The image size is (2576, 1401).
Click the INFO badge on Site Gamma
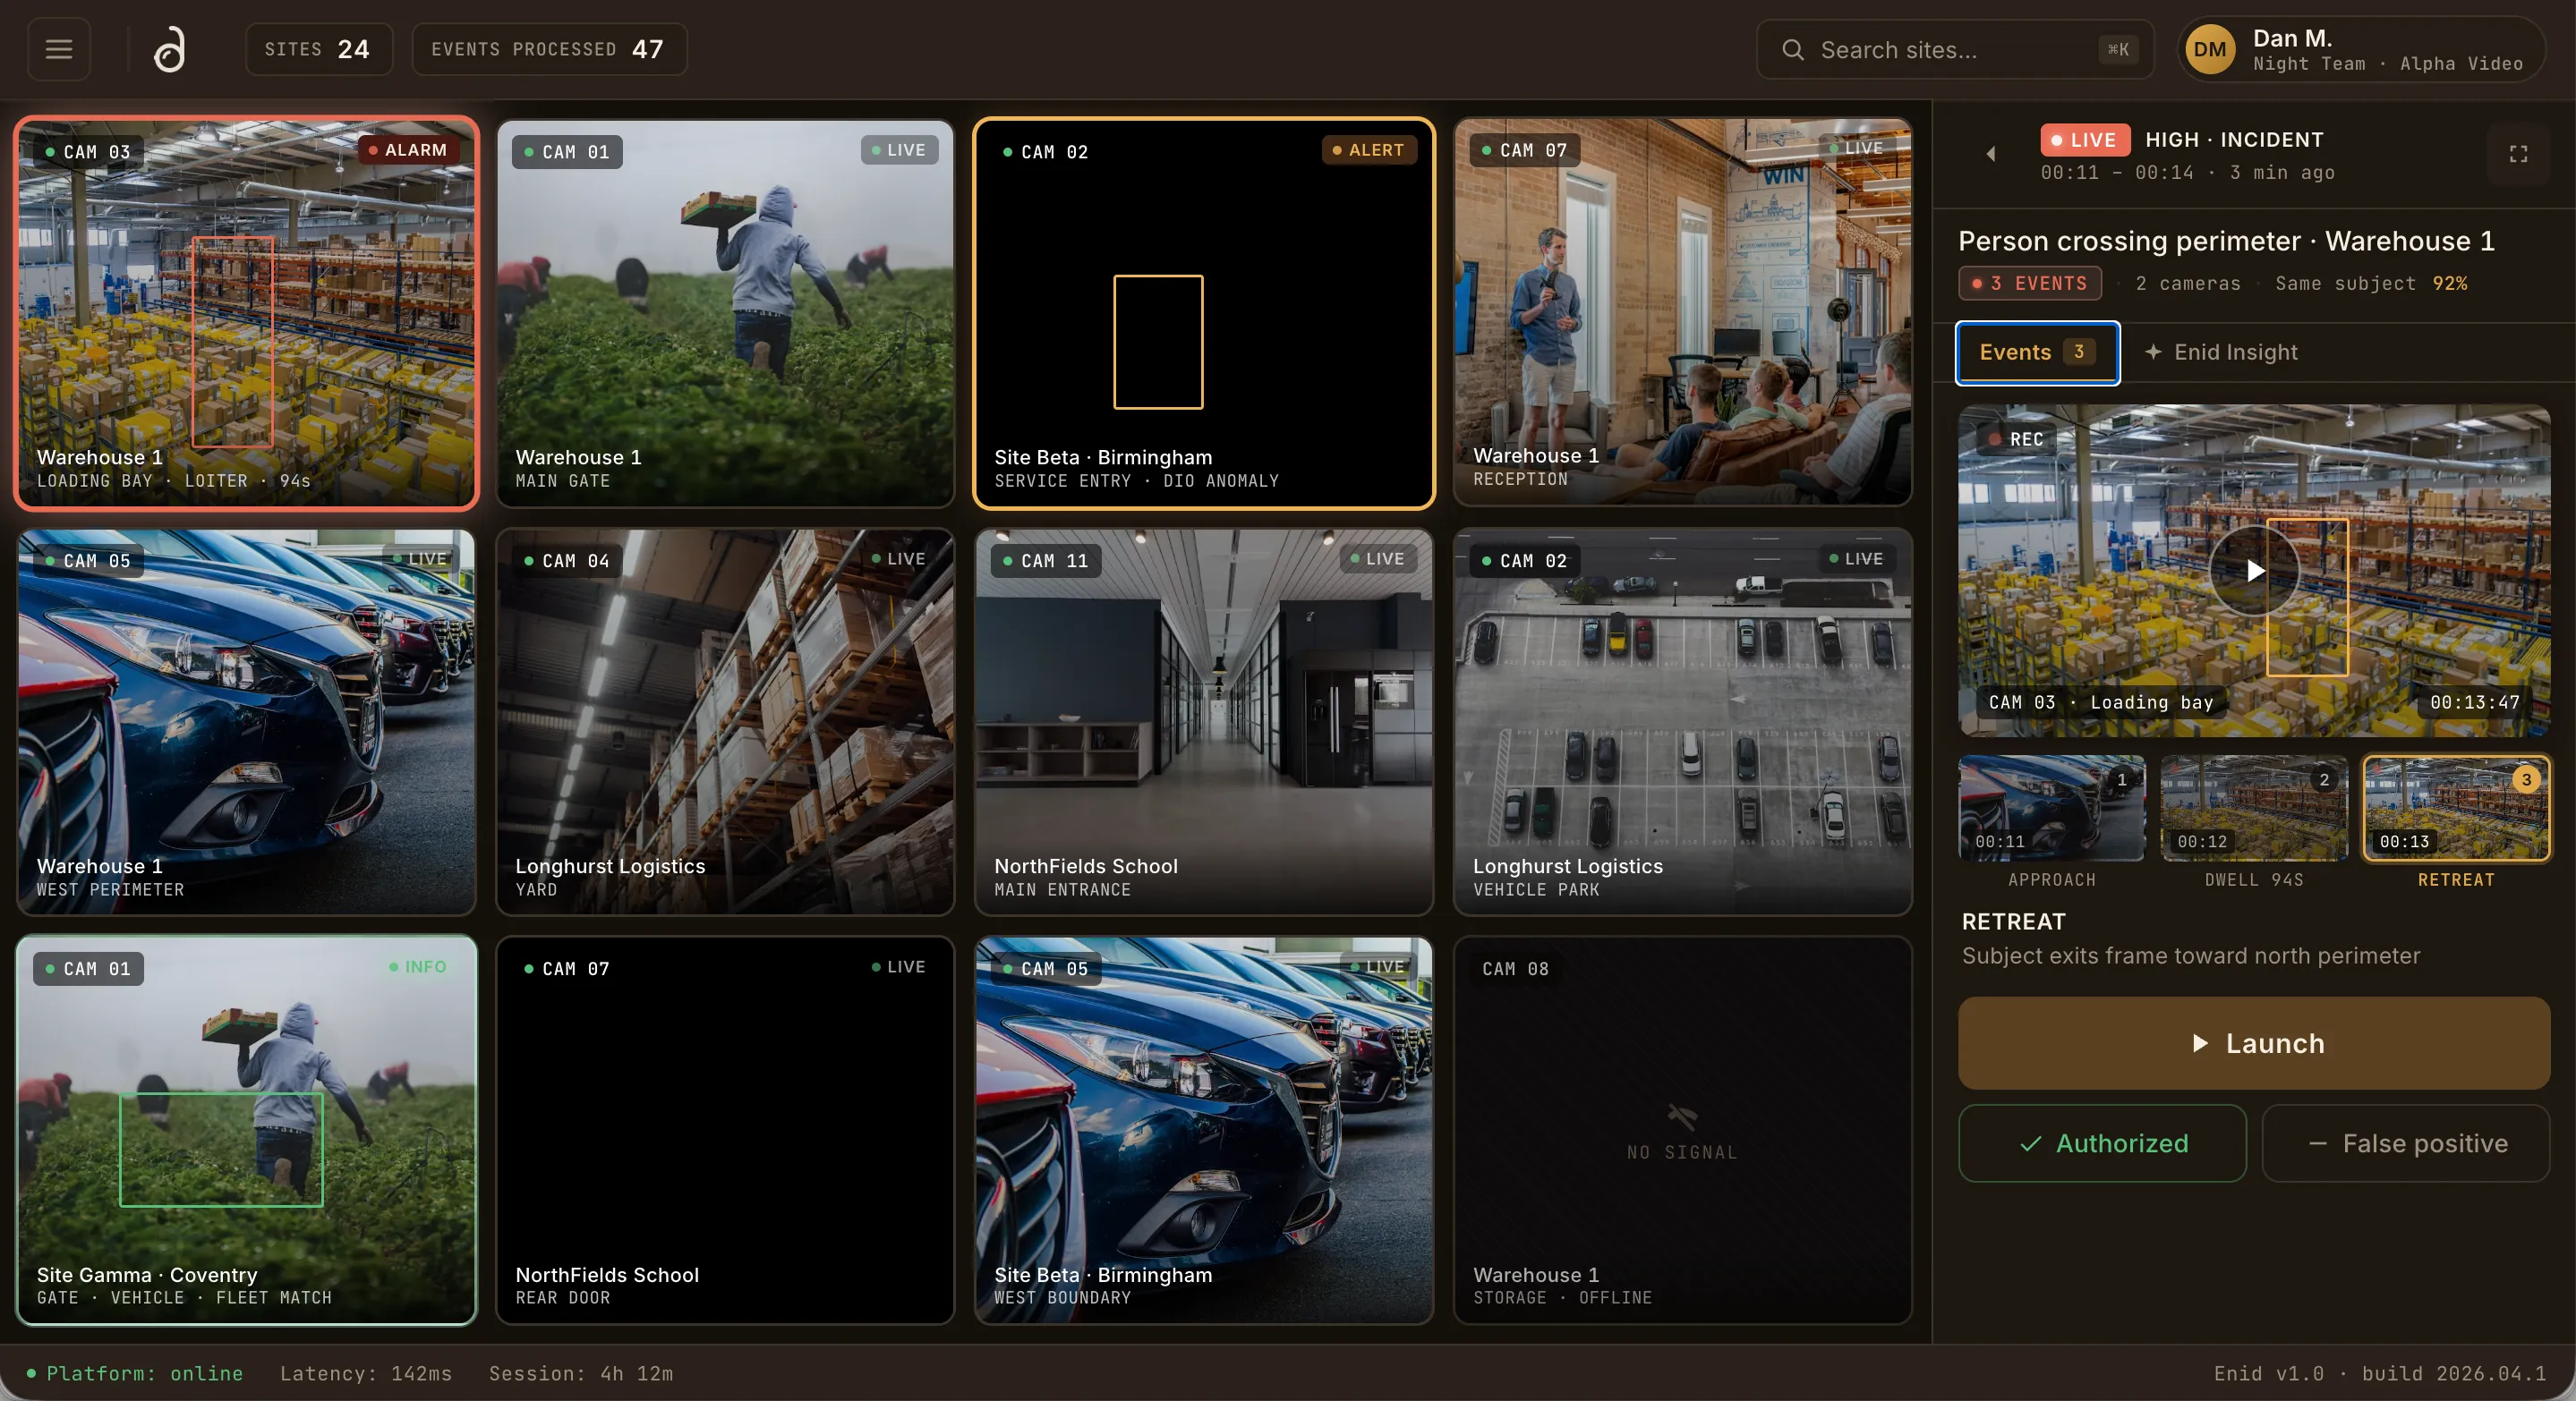pyautogui.click(x=417, y=966)
